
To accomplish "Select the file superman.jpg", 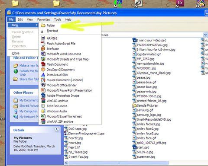I will 144,157.
